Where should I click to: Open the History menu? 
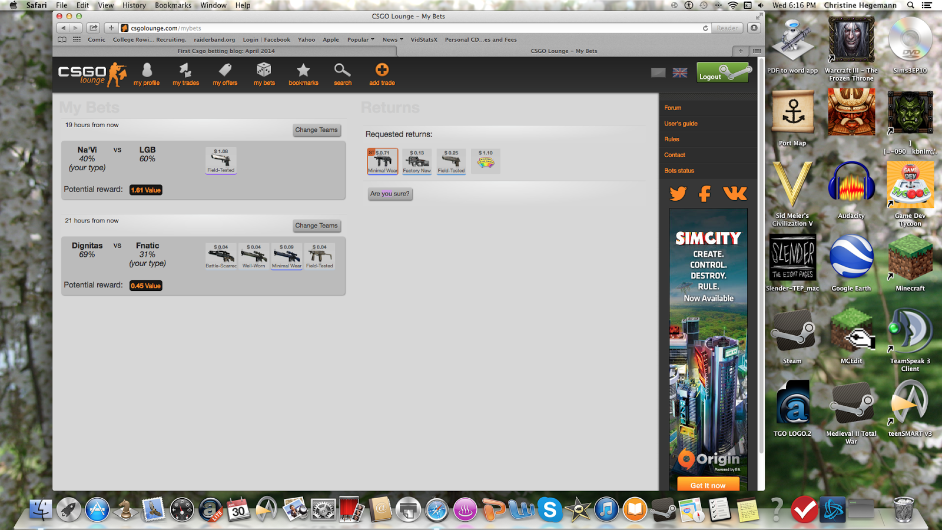pos(134,5)
